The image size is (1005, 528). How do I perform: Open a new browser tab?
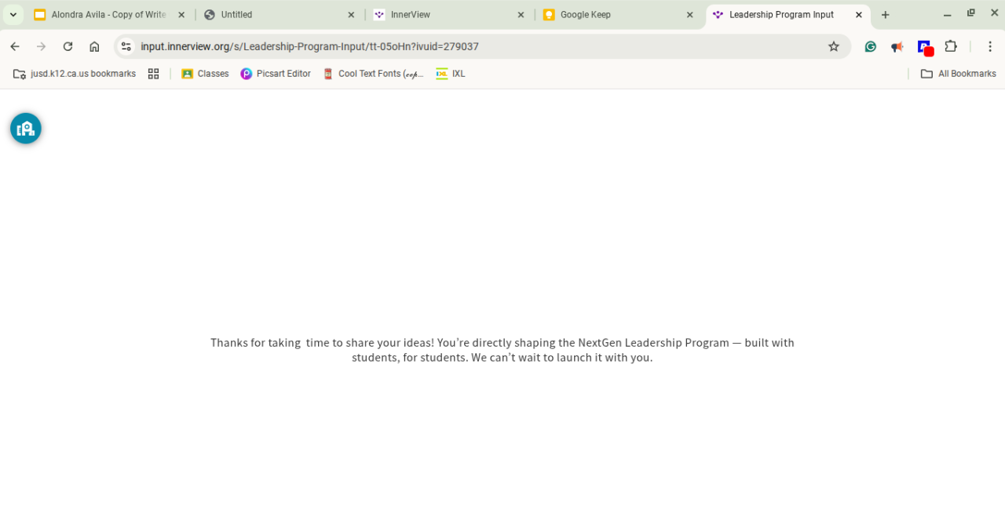tap(886, 15)
